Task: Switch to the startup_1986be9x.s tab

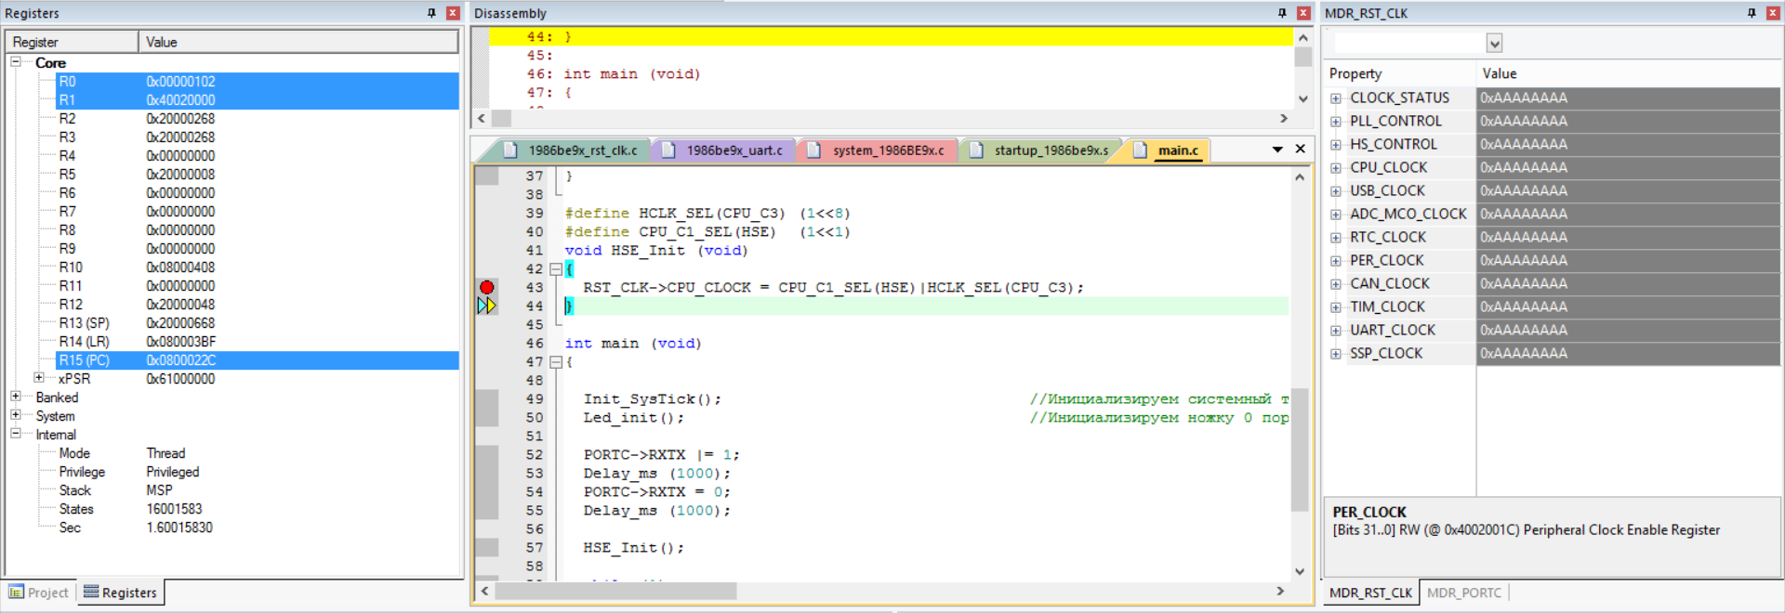Action: click(x=1040, y=150)
